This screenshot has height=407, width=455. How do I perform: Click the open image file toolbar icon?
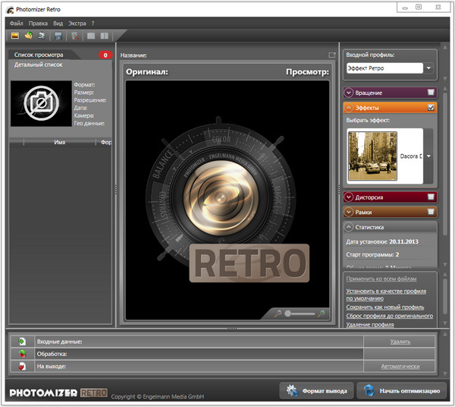point(14,36)
